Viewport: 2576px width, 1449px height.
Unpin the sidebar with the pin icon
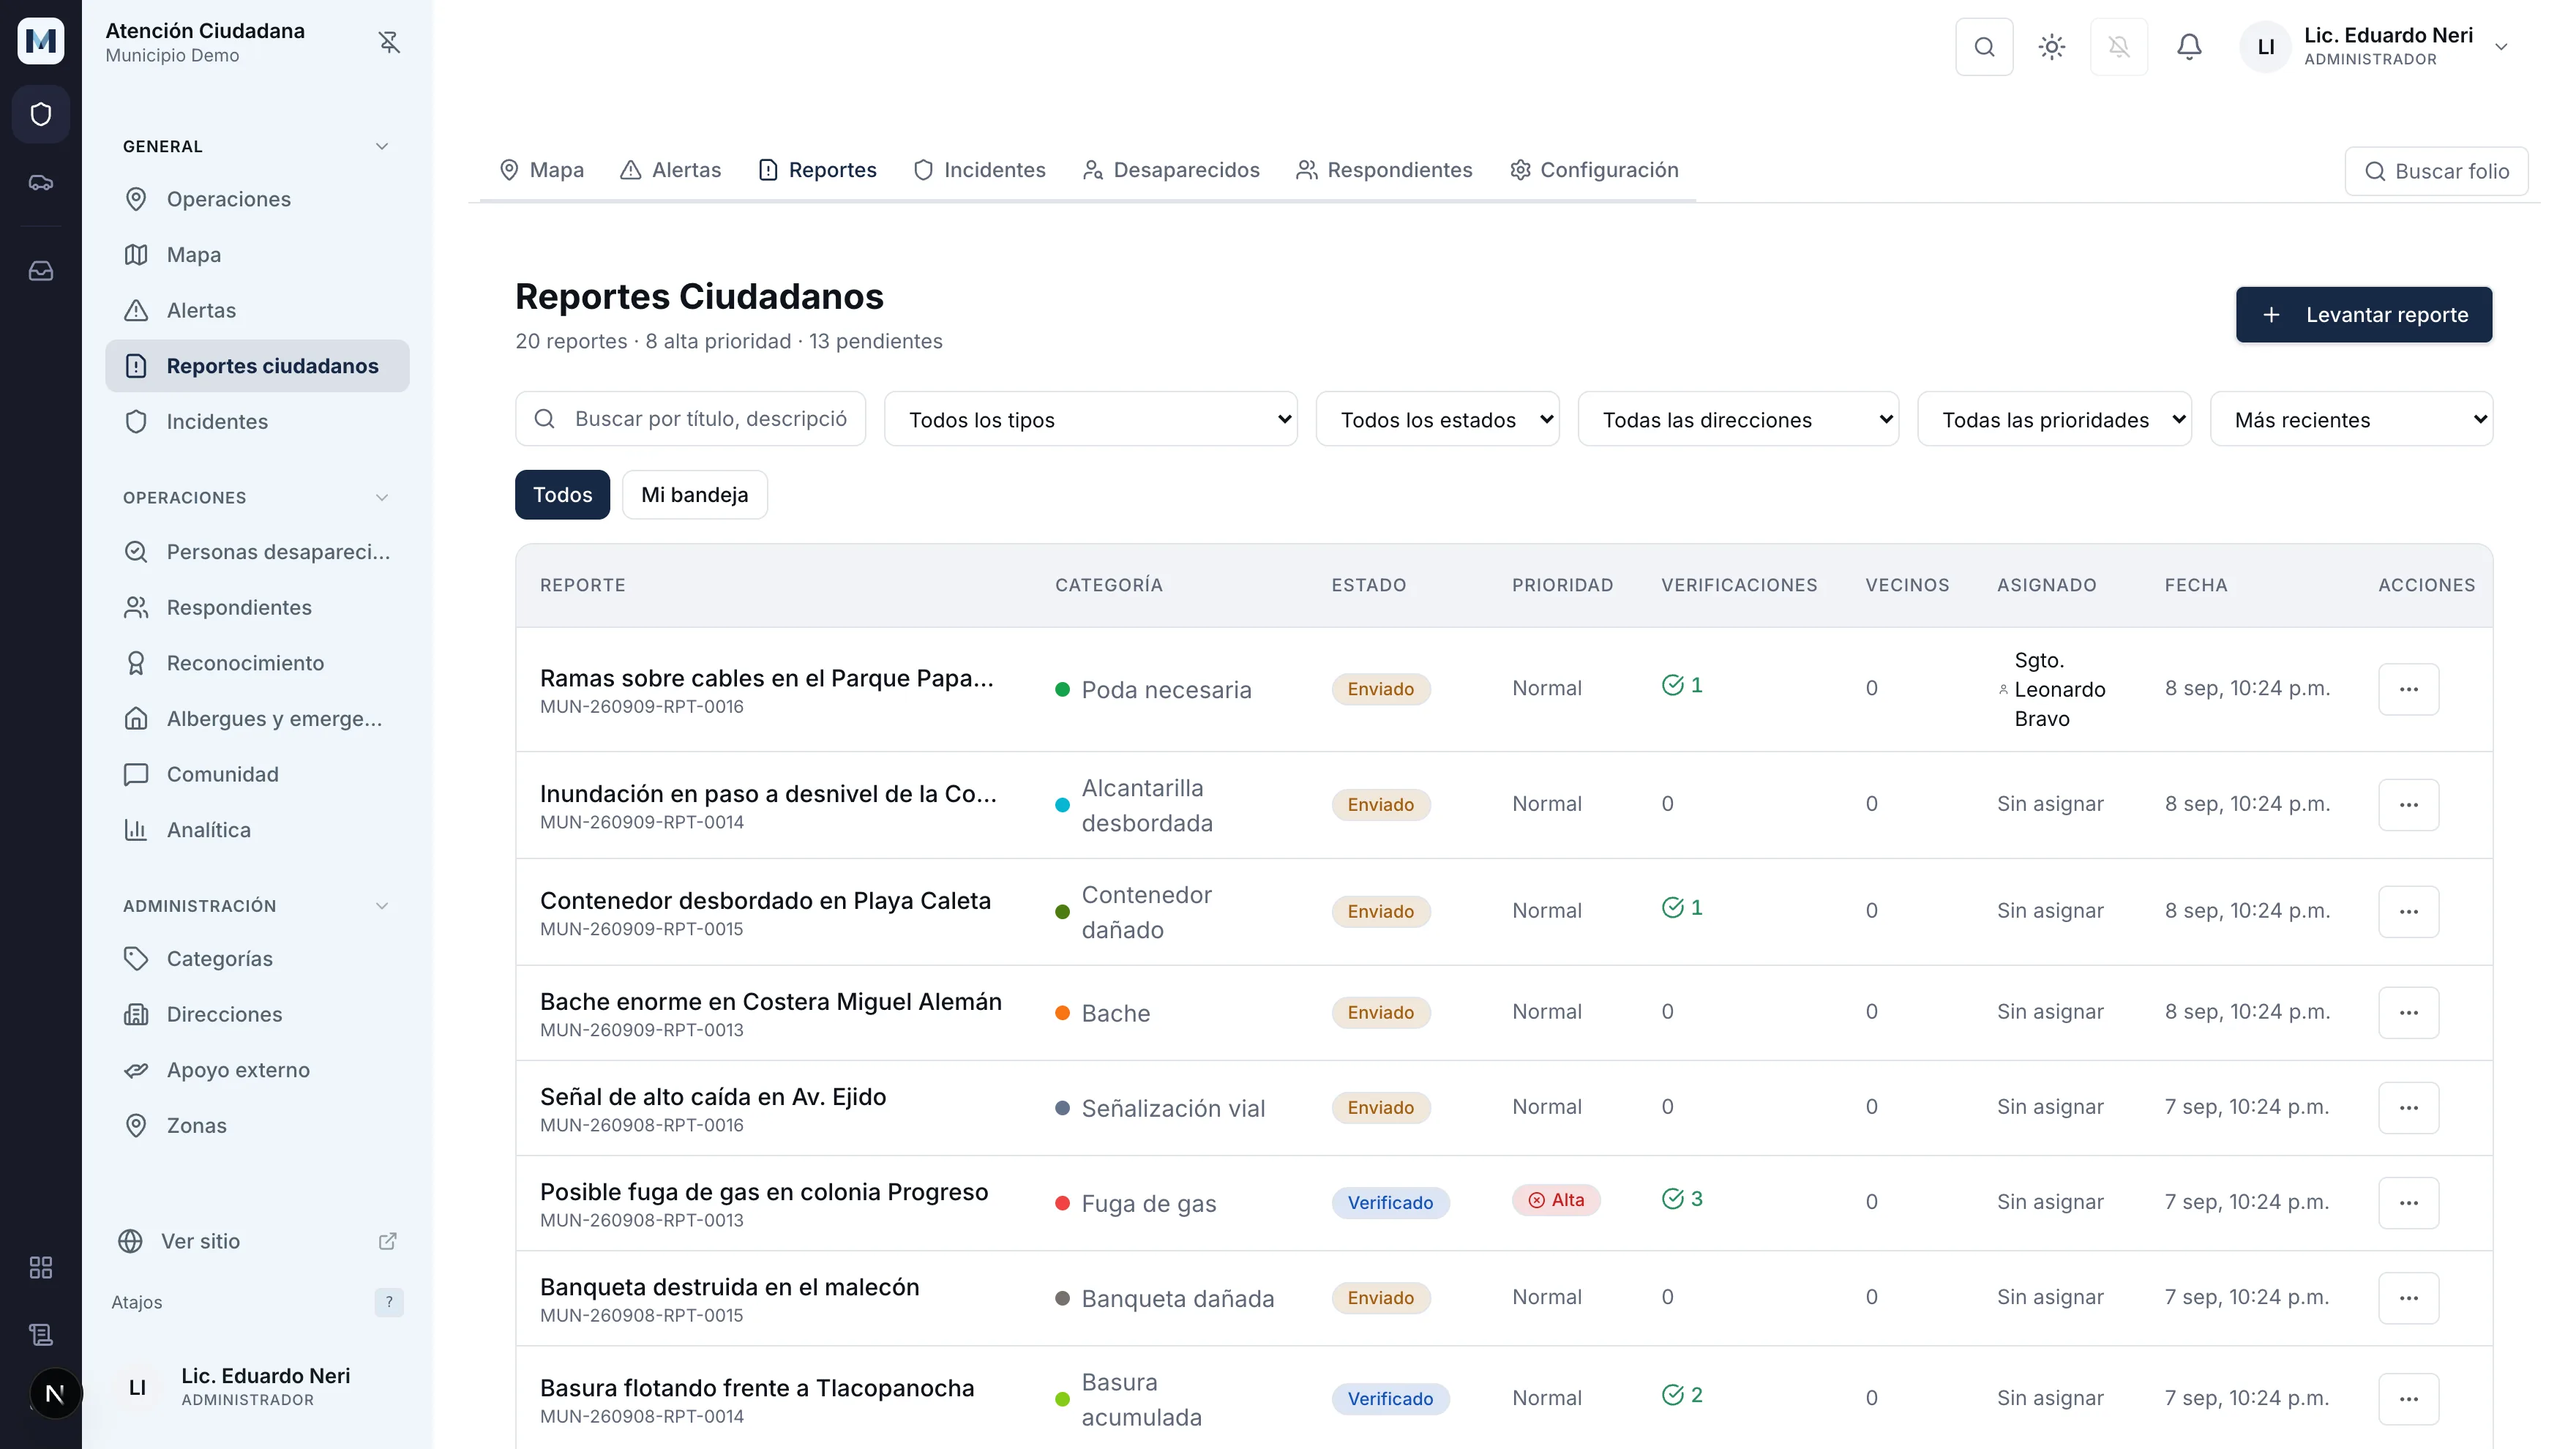(389, 42)
